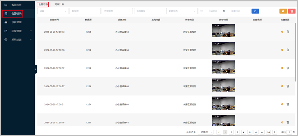Go to page 2
Image resolution: width=298 pixels, height=136 pixels.
(x=231, y=132)
